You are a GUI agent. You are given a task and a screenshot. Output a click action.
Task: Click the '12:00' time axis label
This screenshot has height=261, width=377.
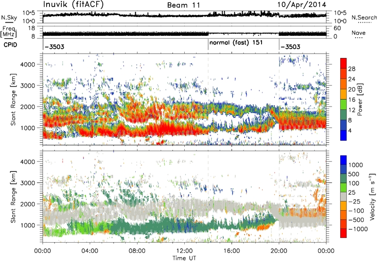point(184,251)
